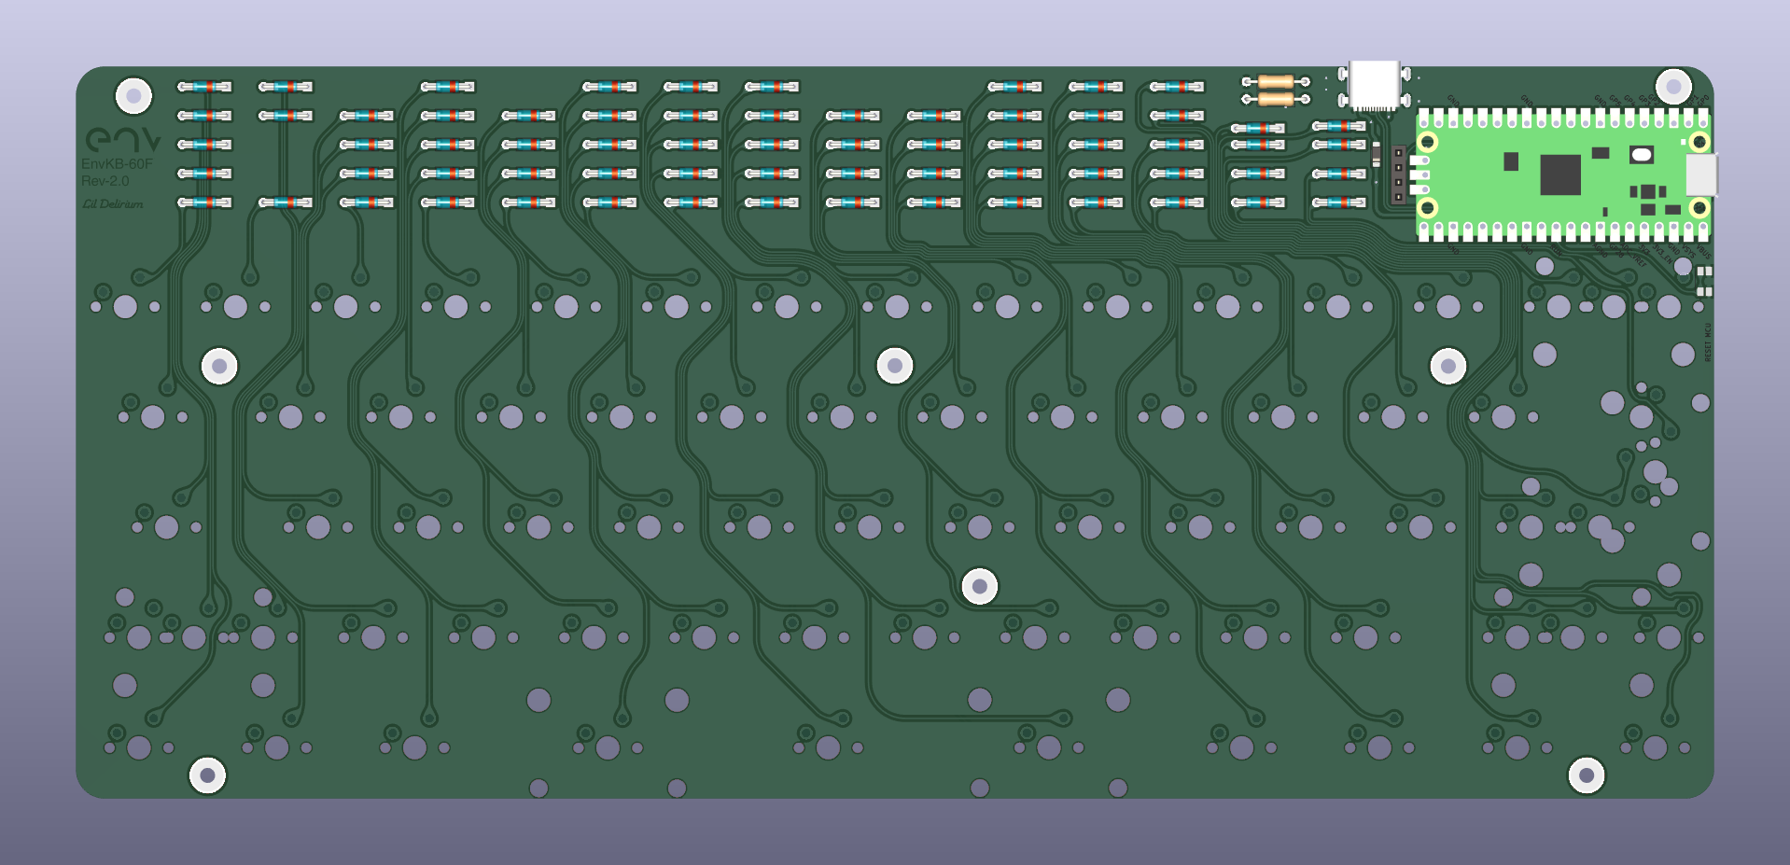Click the white oval BOOTSEL button on the Pico
The width and height of the screenshot is (1790, 865).
coord(1641,154)
